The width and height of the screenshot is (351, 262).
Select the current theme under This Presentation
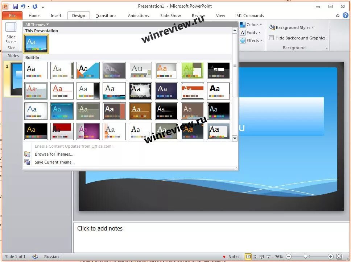(x=36, y=43)
